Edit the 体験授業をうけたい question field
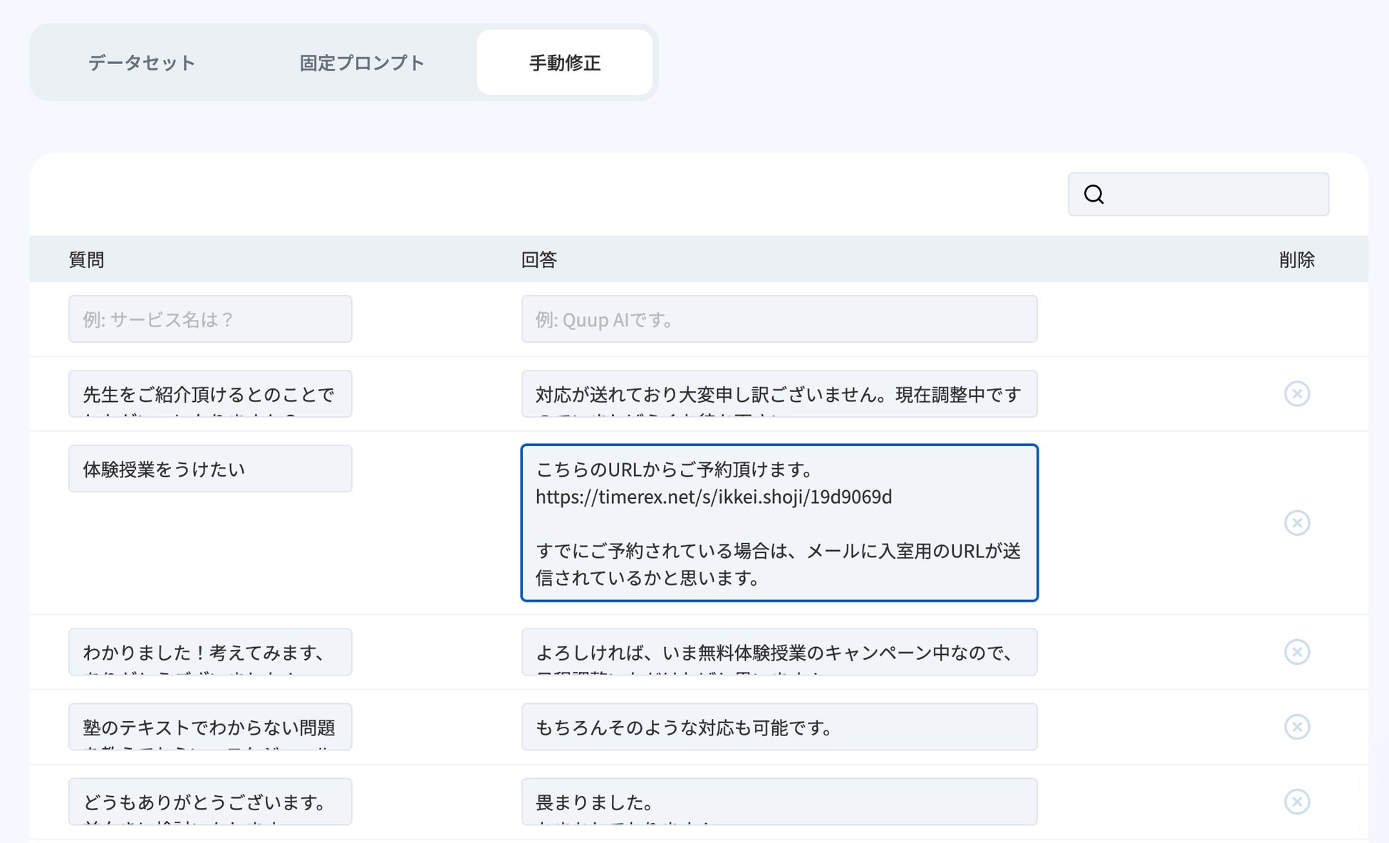The width and height of the screenshot is (1389, 843). (x=210, y=468)
